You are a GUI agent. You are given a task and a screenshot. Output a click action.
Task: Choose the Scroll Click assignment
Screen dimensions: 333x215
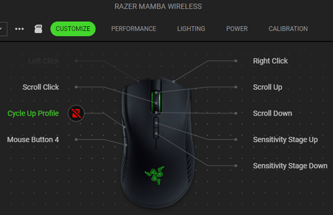[41, 87]
